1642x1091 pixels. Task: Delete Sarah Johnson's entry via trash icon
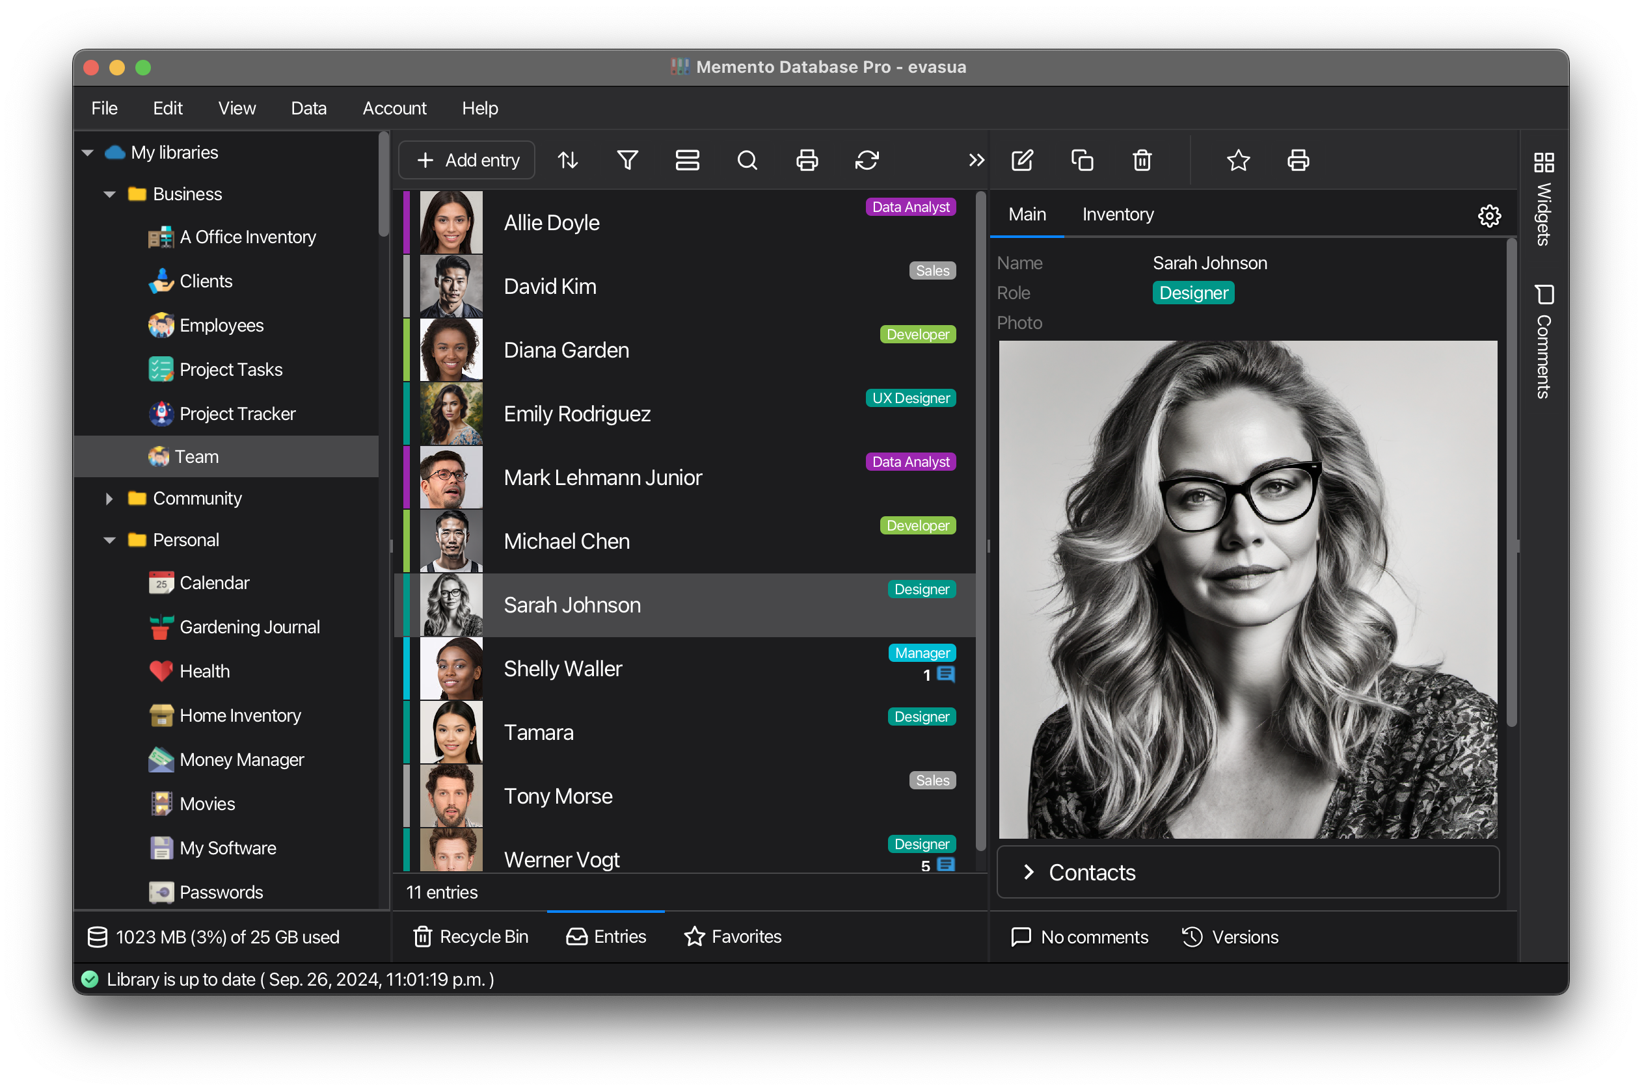coord(1141,159)
